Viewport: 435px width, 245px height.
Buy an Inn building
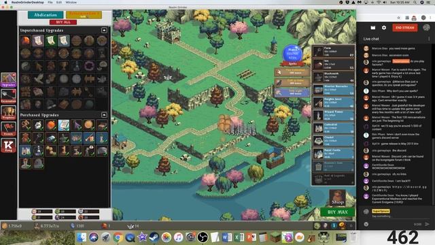pos(334,65)
